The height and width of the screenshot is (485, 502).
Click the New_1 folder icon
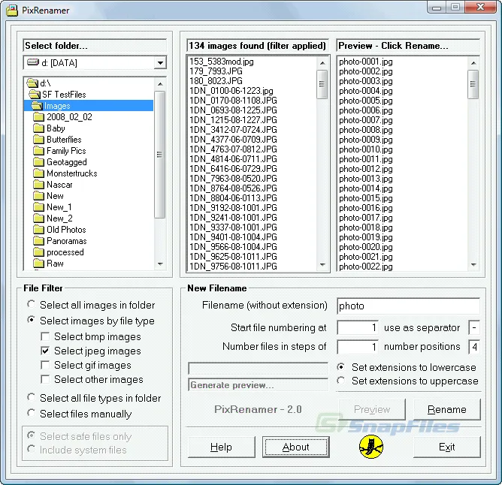click(x=39, y=207)
